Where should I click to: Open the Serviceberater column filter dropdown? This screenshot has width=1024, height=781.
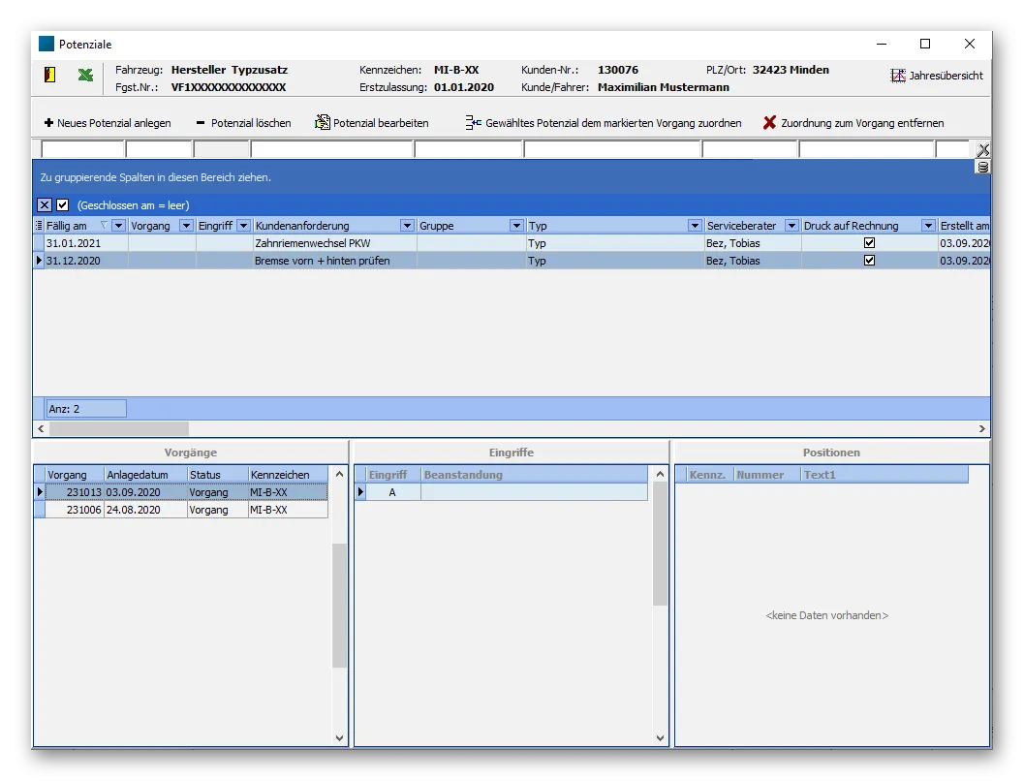(791, 225)
